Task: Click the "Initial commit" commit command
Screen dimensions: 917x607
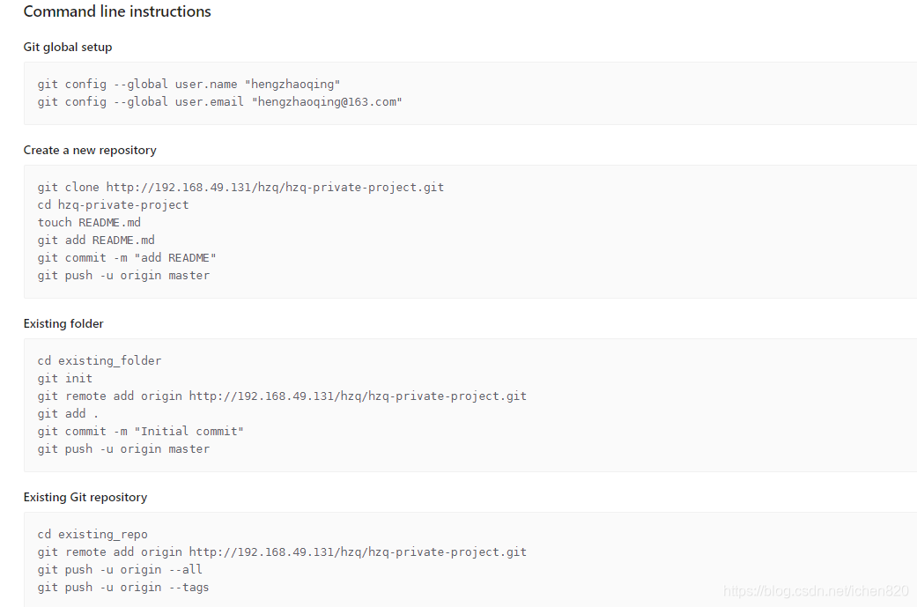Action: [141, 432]
